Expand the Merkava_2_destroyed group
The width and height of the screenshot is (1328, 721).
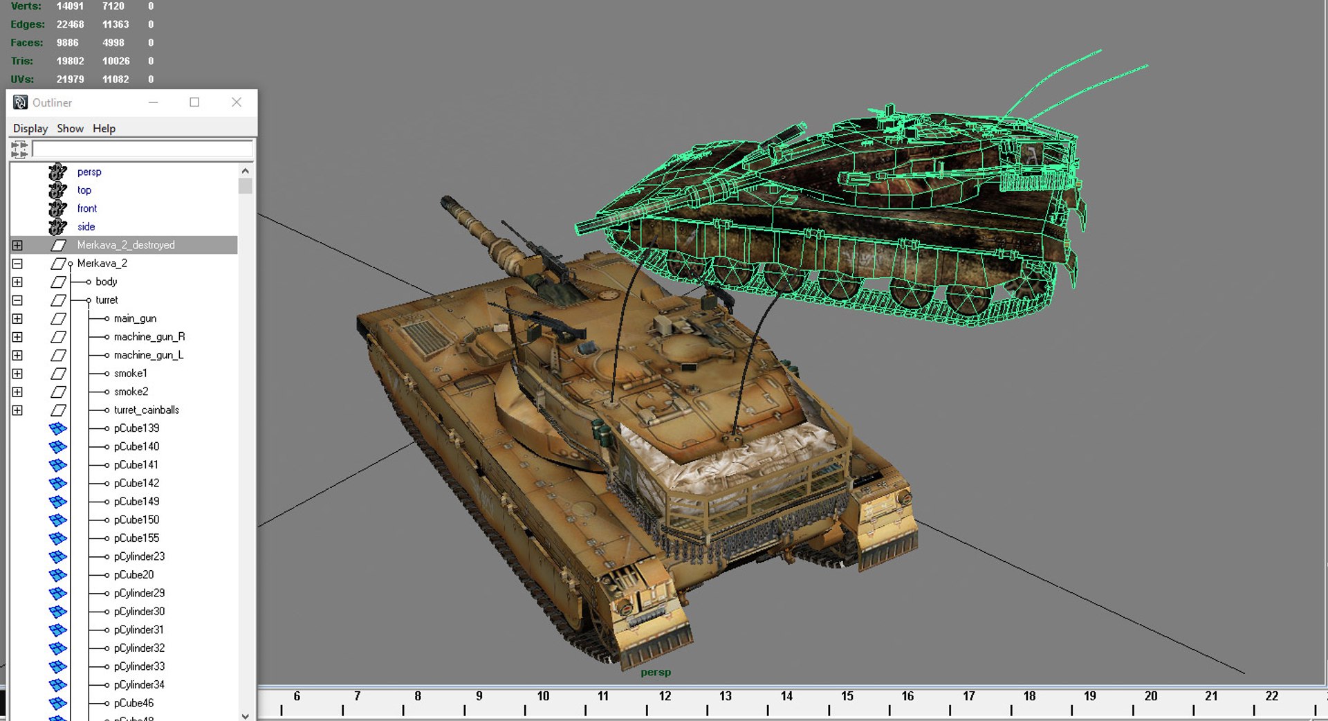pos(17,245)
